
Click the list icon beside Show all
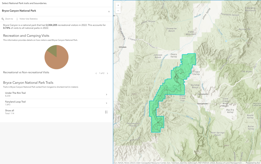click(x=106, y=112)
